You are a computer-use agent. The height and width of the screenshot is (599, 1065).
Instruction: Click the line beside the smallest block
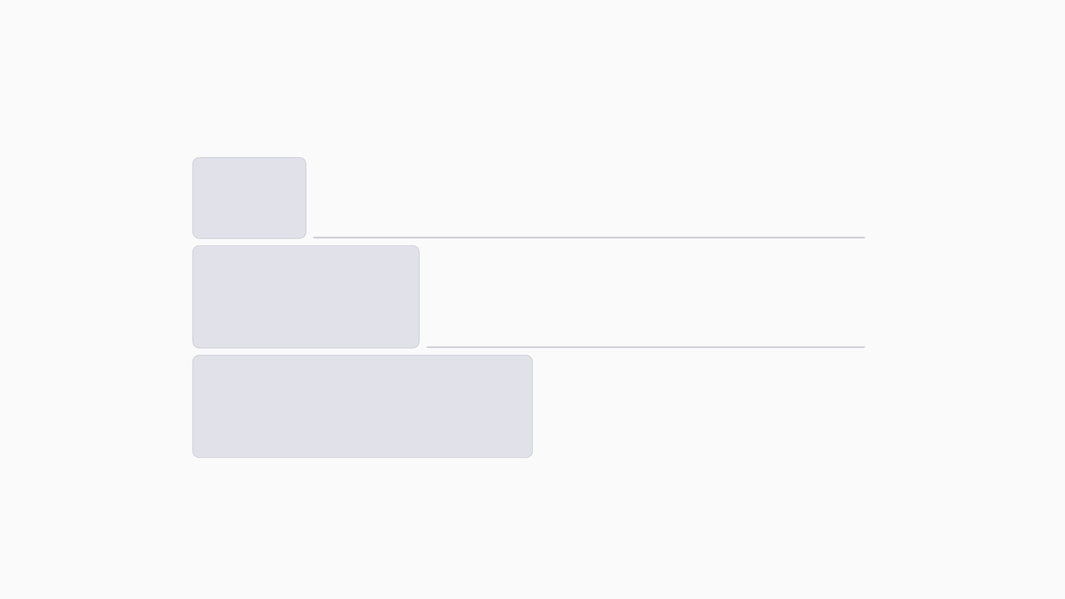click(589, 238)
